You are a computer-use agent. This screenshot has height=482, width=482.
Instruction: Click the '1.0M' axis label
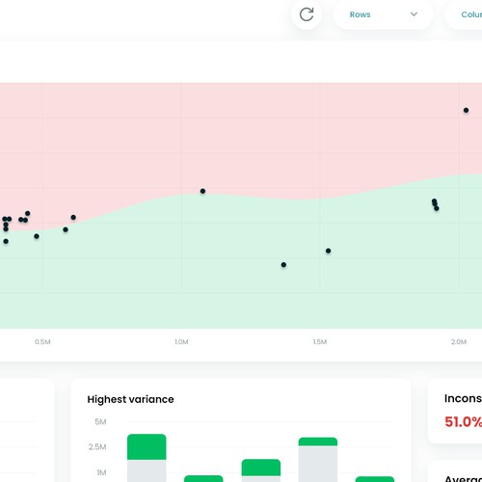tap(181, 342)
